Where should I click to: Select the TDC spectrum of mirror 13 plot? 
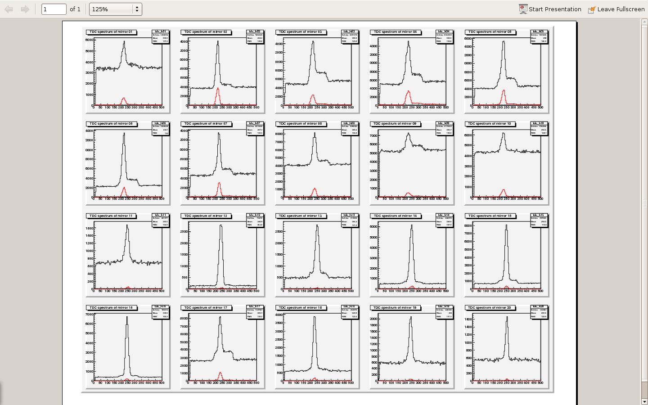(317, 254)
